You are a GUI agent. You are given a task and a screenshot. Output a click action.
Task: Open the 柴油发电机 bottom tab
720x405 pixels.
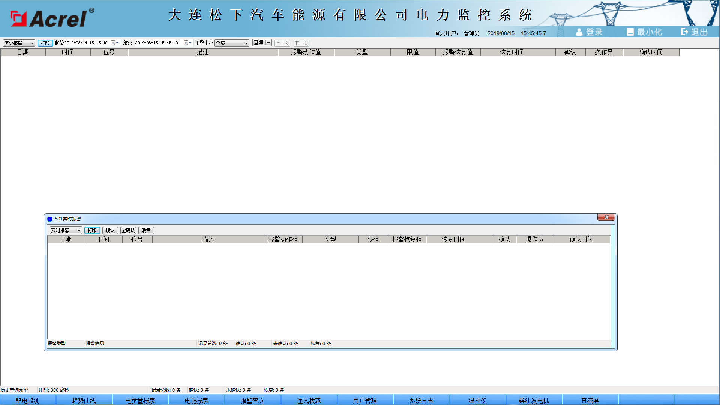pos(534,400)
